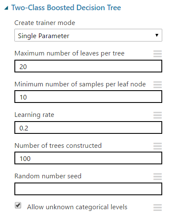Open parameter menu icon beside Learning rate
The width and height of the screenshot is (169, 216).
158,115
